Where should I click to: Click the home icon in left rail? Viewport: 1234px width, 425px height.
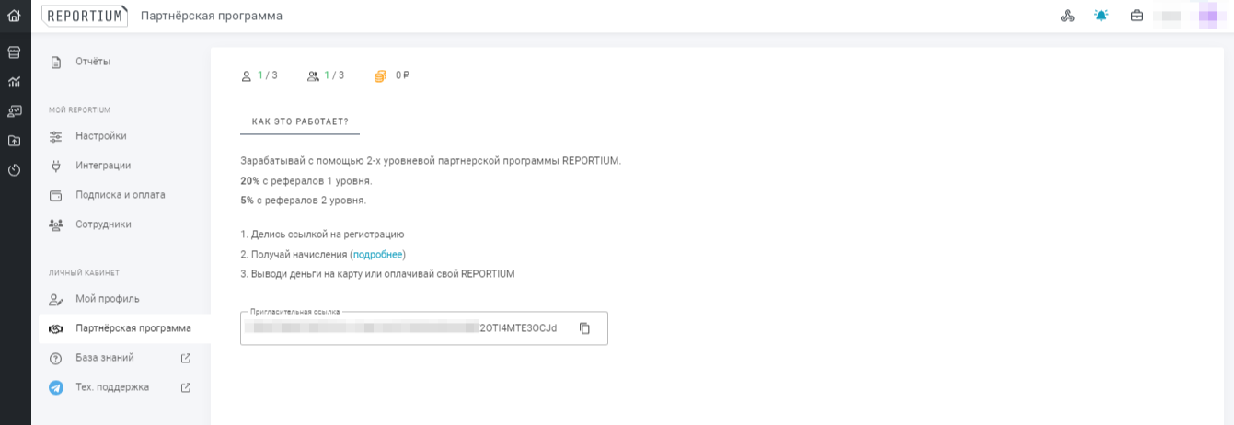pyautogui.click(x=14, y=16)
